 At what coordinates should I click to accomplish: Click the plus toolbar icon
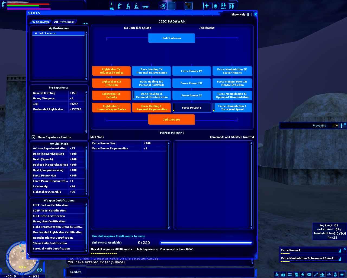(x=206, y=6)
